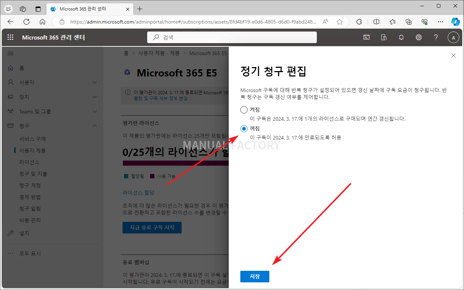Expand the Teams 및 그룹 chevron
This screenshot has height=290, width=464.
(x=95, y=111)
